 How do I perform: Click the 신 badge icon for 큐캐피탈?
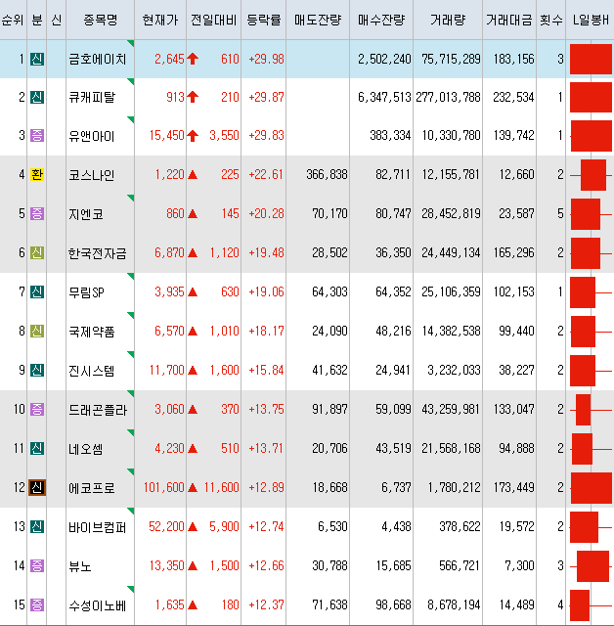point(37,97)
